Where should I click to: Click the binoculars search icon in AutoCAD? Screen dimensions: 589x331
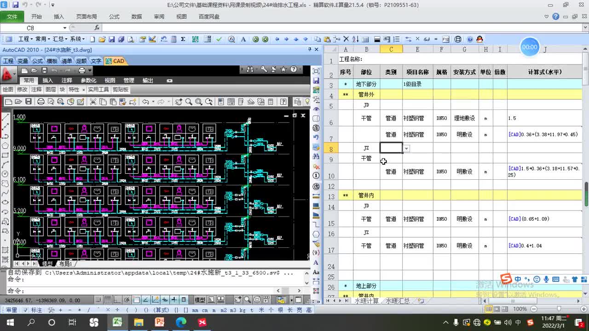(x=250, y=69)
